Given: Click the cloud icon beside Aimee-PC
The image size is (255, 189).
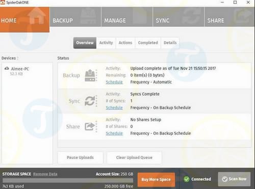Looking at the screenshot, I should point(7,68).
